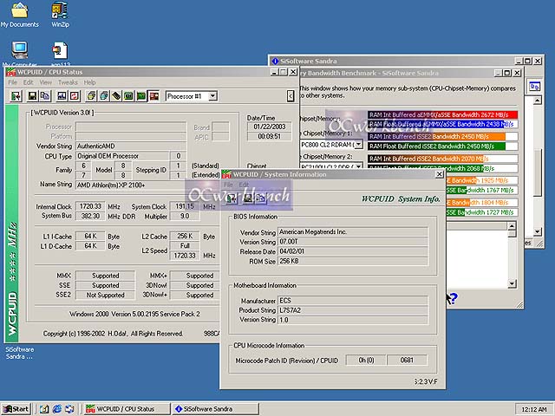Screen dimensions: 555x416
Task: Click the question mark help cursor in Sandra
Action: click(452, 298)
